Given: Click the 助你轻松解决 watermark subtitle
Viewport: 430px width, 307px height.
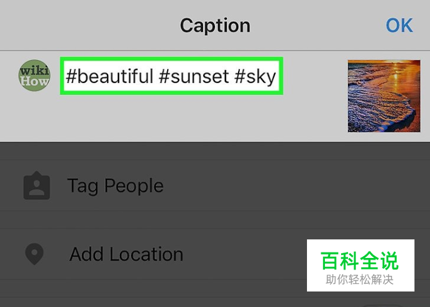Looking at the screenshot, I should 360,280.
